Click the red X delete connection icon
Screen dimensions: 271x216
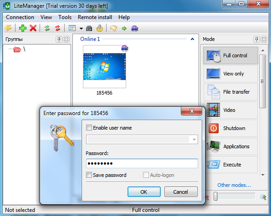(x=33, y=28)
